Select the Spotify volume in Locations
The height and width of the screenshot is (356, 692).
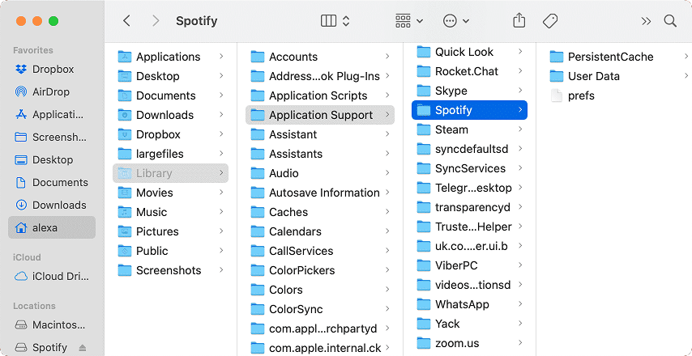(49, 348)
